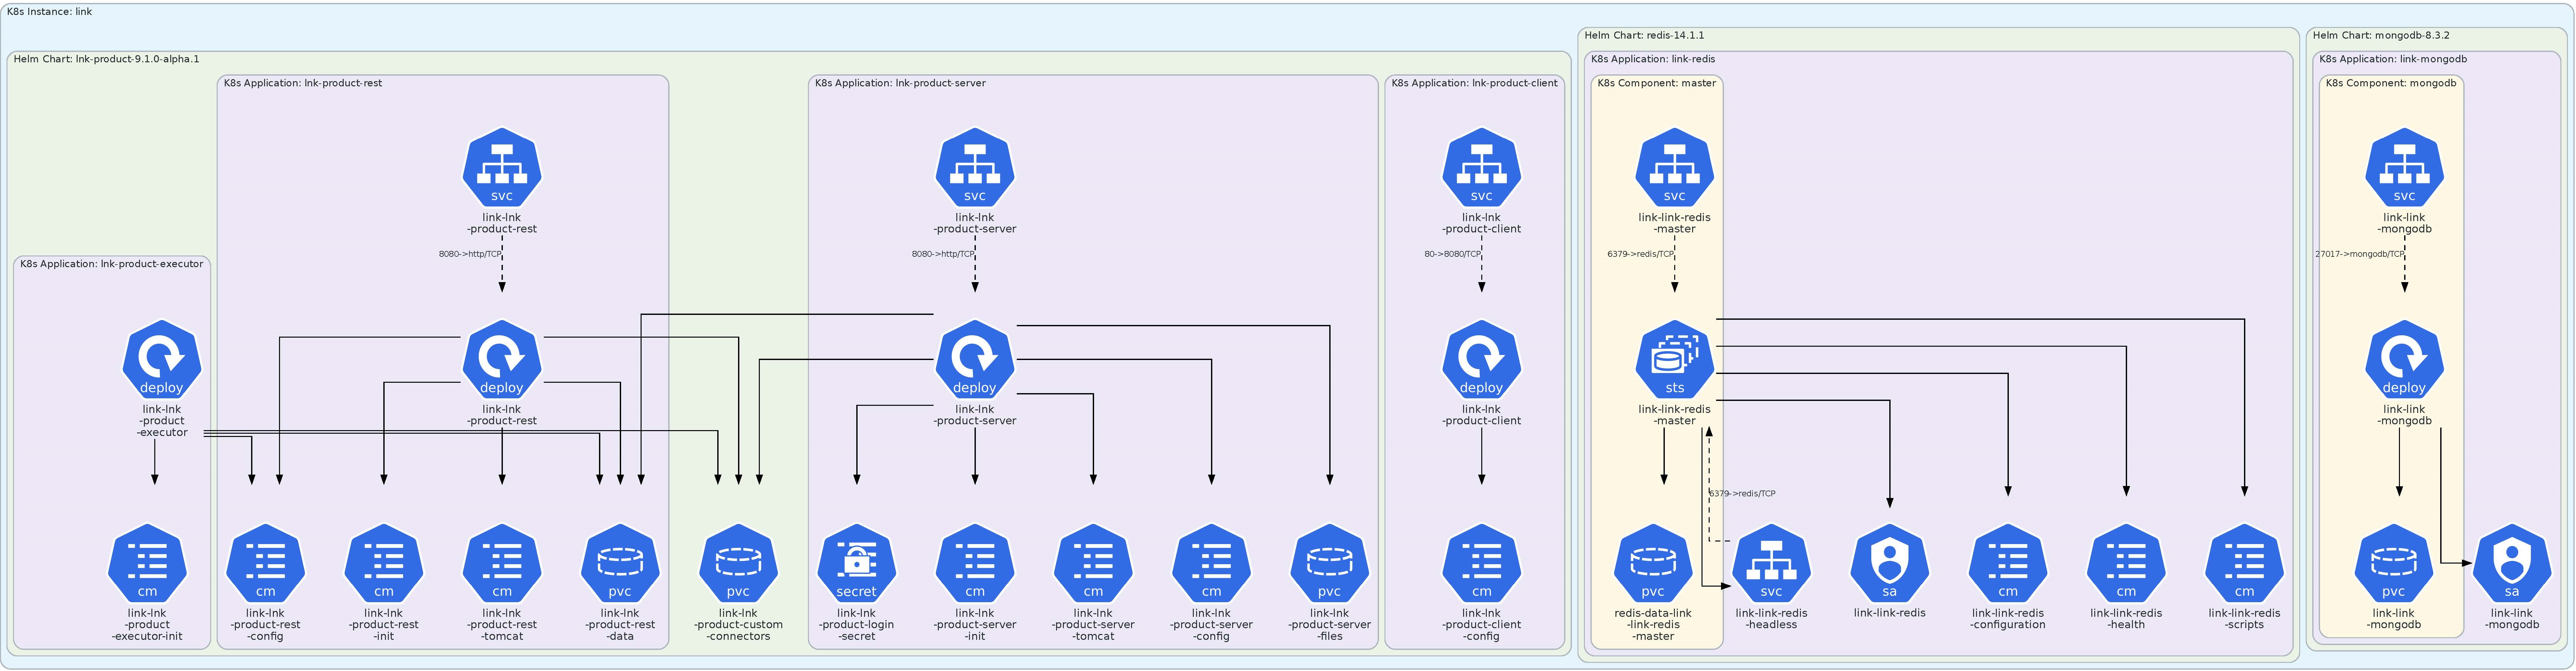This screenshot has width=2576, height=671.
Task: Click the lnk-product-login-secret secret icon
Action: pyautogui.click(x=857, y=563)
